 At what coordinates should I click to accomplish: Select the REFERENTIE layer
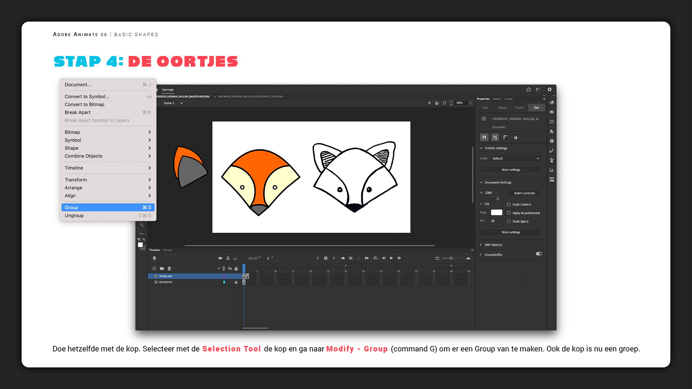tap(166, 282)
